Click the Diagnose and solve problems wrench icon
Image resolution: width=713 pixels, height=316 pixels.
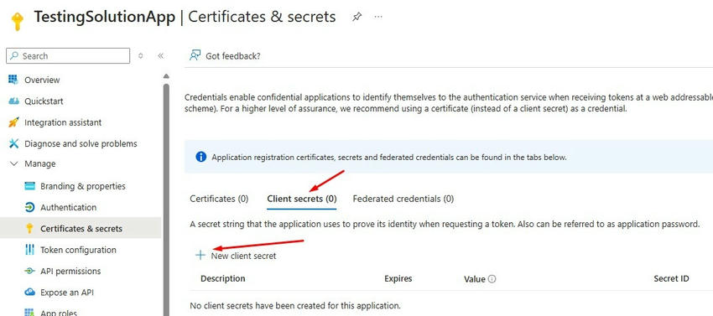(13, 143)
